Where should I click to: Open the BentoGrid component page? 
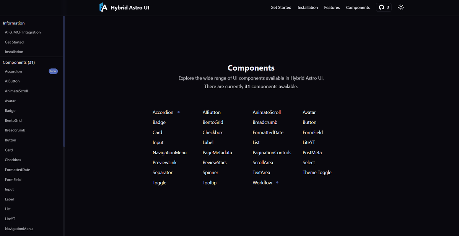[x=213, y=122]
